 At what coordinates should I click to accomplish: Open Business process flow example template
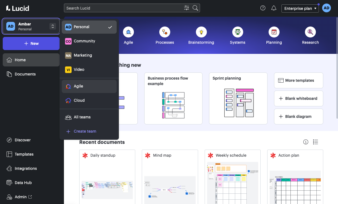point(173,98)
